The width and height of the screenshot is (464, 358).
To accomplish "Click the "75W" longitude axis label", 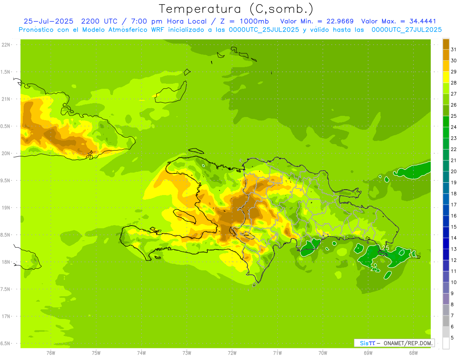I will (96, 353).
